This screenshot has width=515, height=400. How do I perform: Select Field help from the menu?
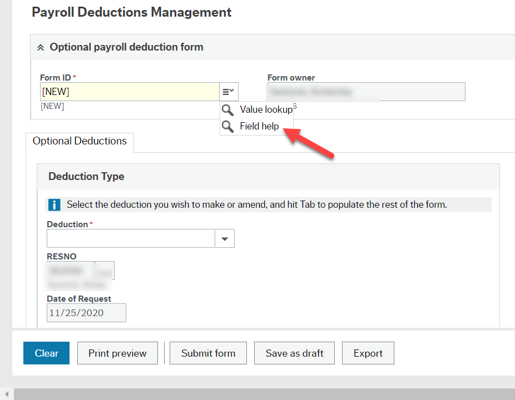[259, 126]
